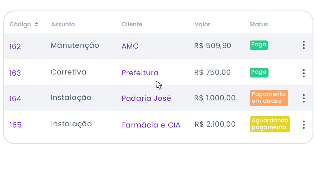317x170 pixels.
Task: Click the Código column header
Action: tap(20, 24)
